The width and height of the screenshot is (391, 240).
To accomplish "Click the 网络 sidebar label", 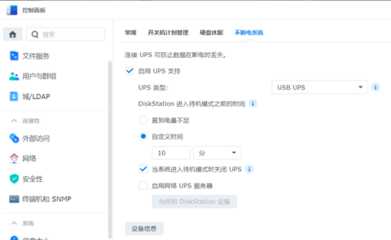I will 29,158.
